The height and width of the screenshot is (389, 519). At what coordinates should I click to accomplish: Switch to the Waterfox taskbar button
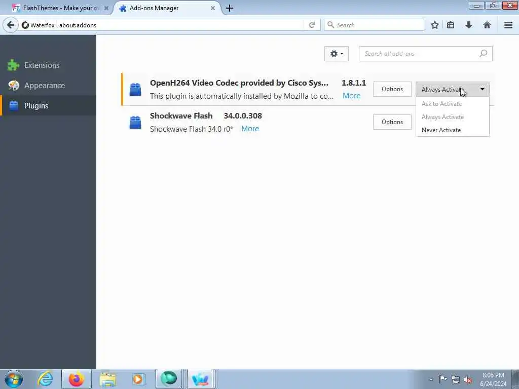pyautogui.click(x=169, y=379)
